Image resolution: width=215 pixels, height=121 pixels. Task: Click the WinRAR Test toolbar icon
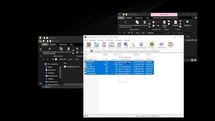tap(104, 45)
